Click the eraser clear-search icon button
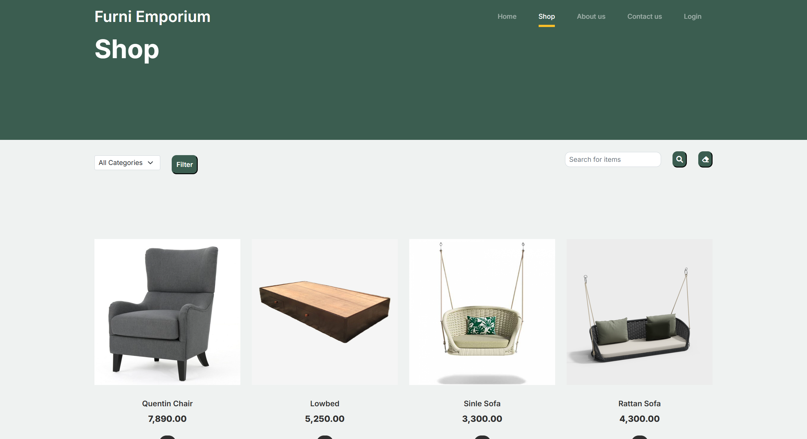The width and height of the screenshot is (807, 439). pos(705,159)
